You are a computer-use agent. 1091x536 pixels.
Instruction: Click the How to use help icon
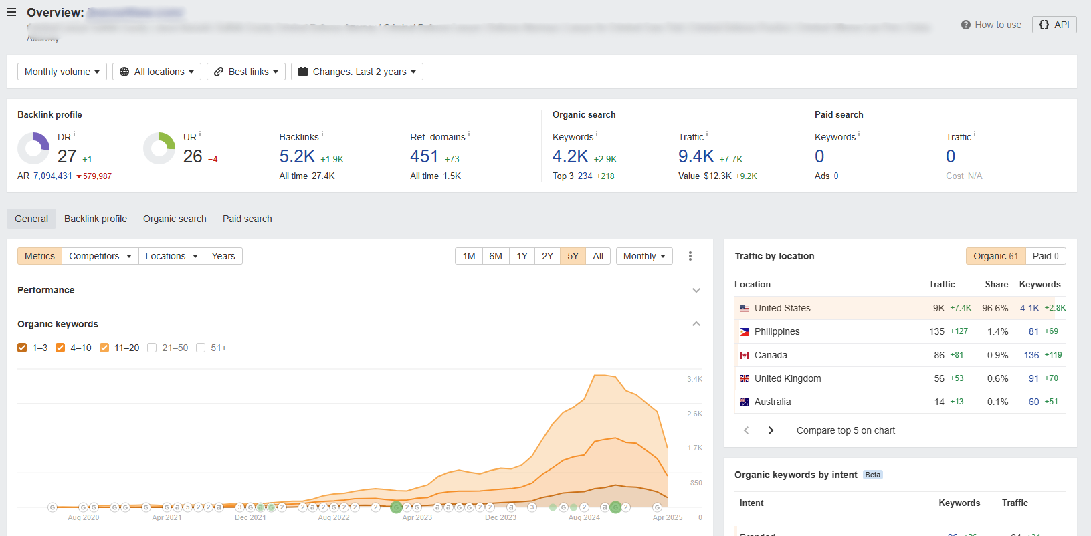pyautogui.click(x=965, y=25)
